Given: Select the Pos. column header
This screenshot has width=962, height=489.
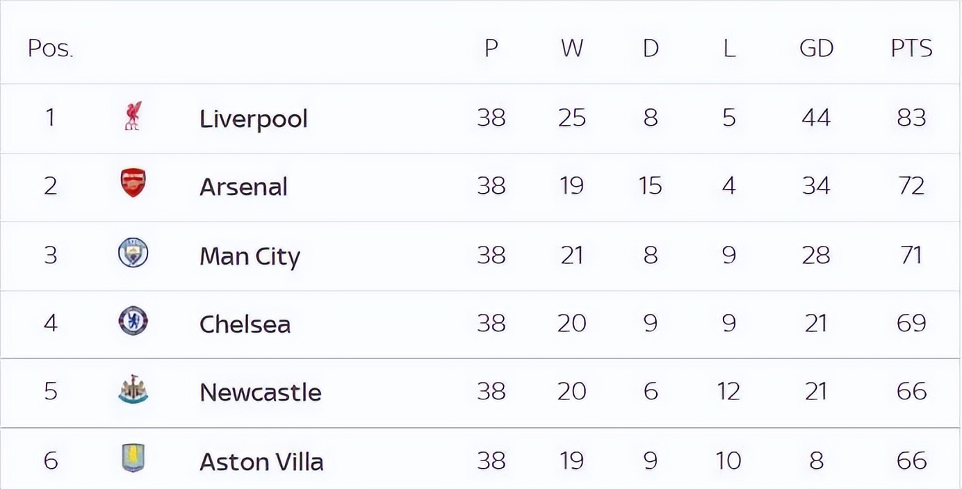Looking at the screenshot, I should [x=50, y=49].
